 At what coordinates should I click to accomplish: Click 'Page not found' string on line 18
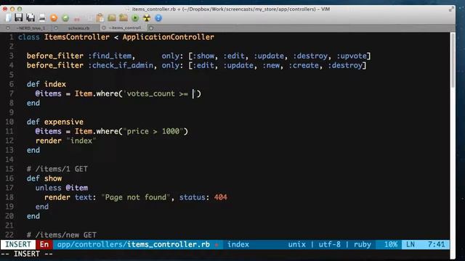136,197
